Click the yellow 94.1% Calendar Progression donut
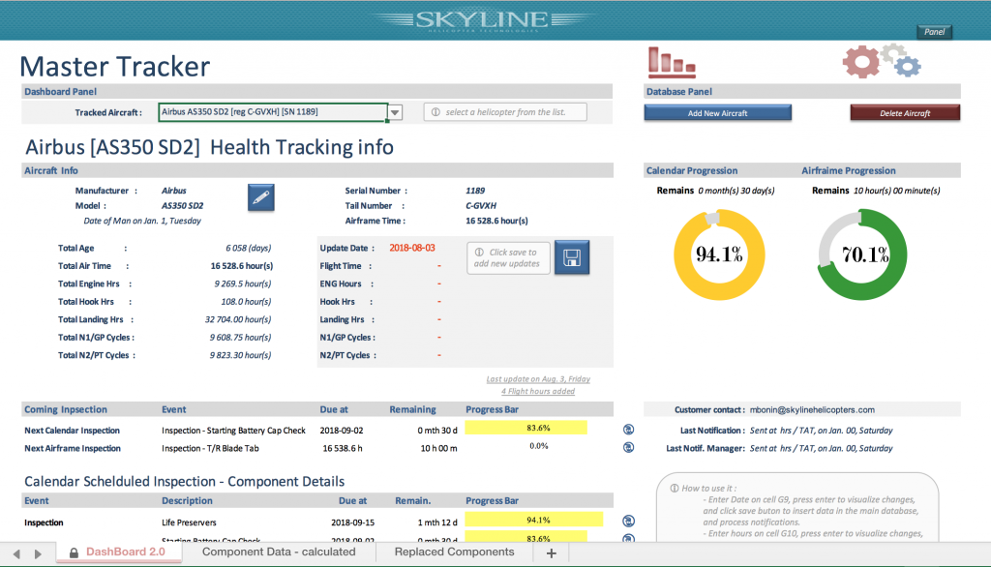This screenshot has width=991, height=567. coord(719,254)
